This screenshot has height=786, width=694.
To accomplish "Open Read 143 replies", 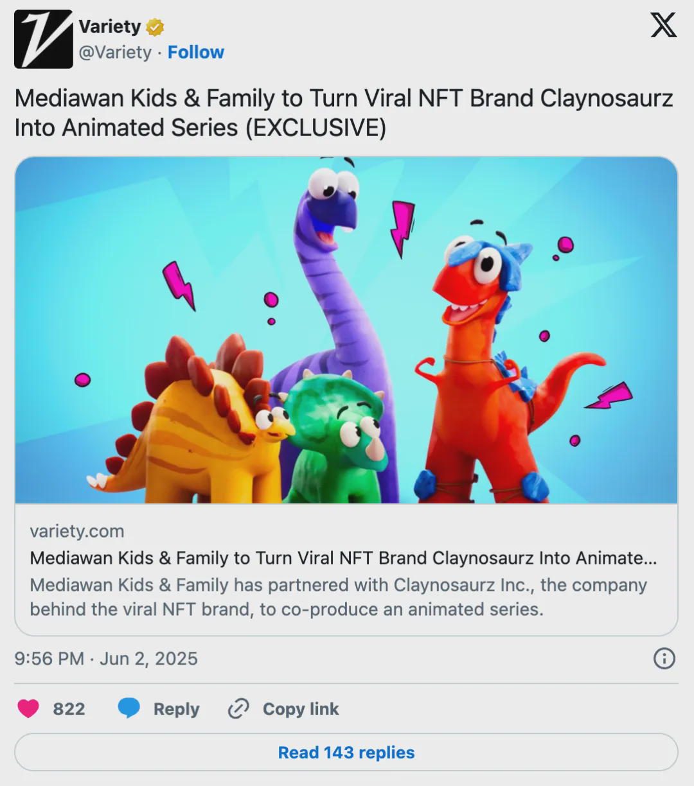I will coord(346,752).
